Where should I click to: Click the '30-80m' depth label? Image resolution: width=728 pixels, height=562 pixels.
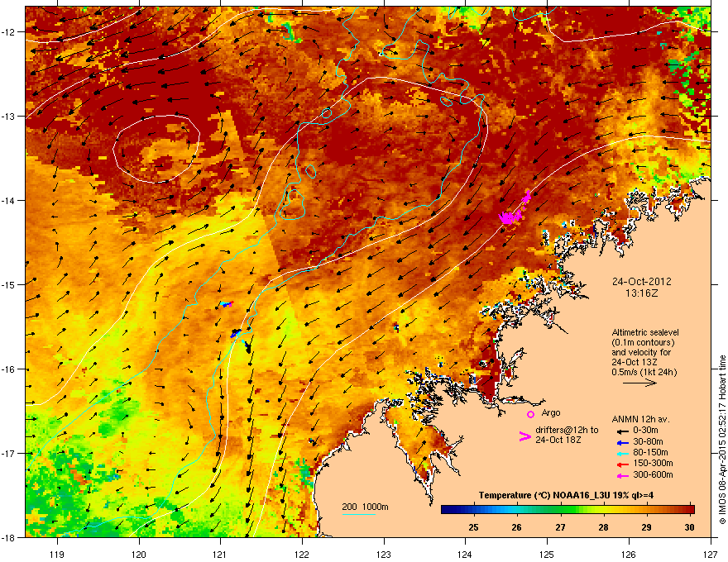coord(648,441)
